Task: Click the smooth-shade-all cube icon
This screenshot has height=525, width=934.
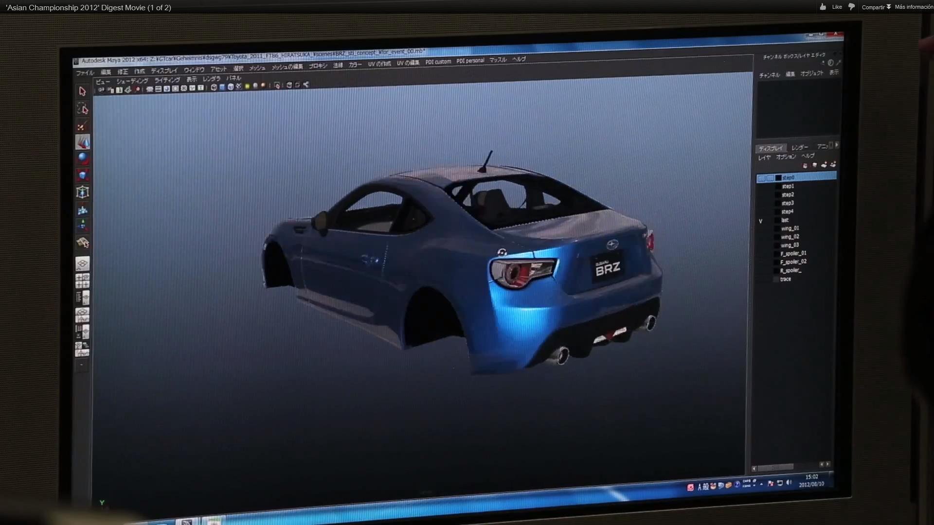Action: pyautogui.click(x=222, y=87)
